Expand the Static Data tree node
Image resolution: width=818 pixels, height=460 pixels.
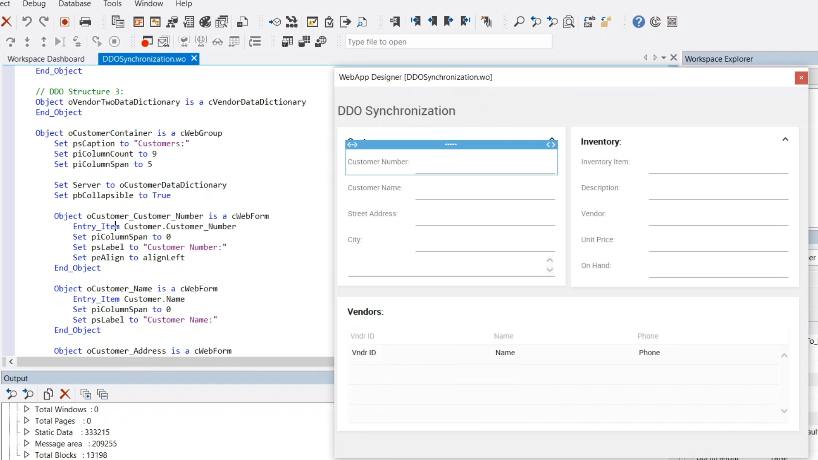click(x=26, y=432)
